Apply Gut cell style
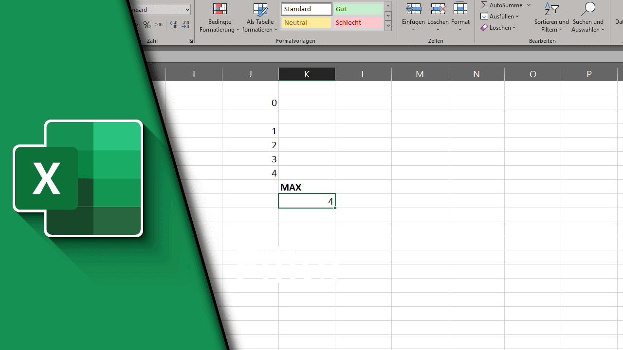The height and width of the screenshot is (350, 623). click(x=358, y=9)
